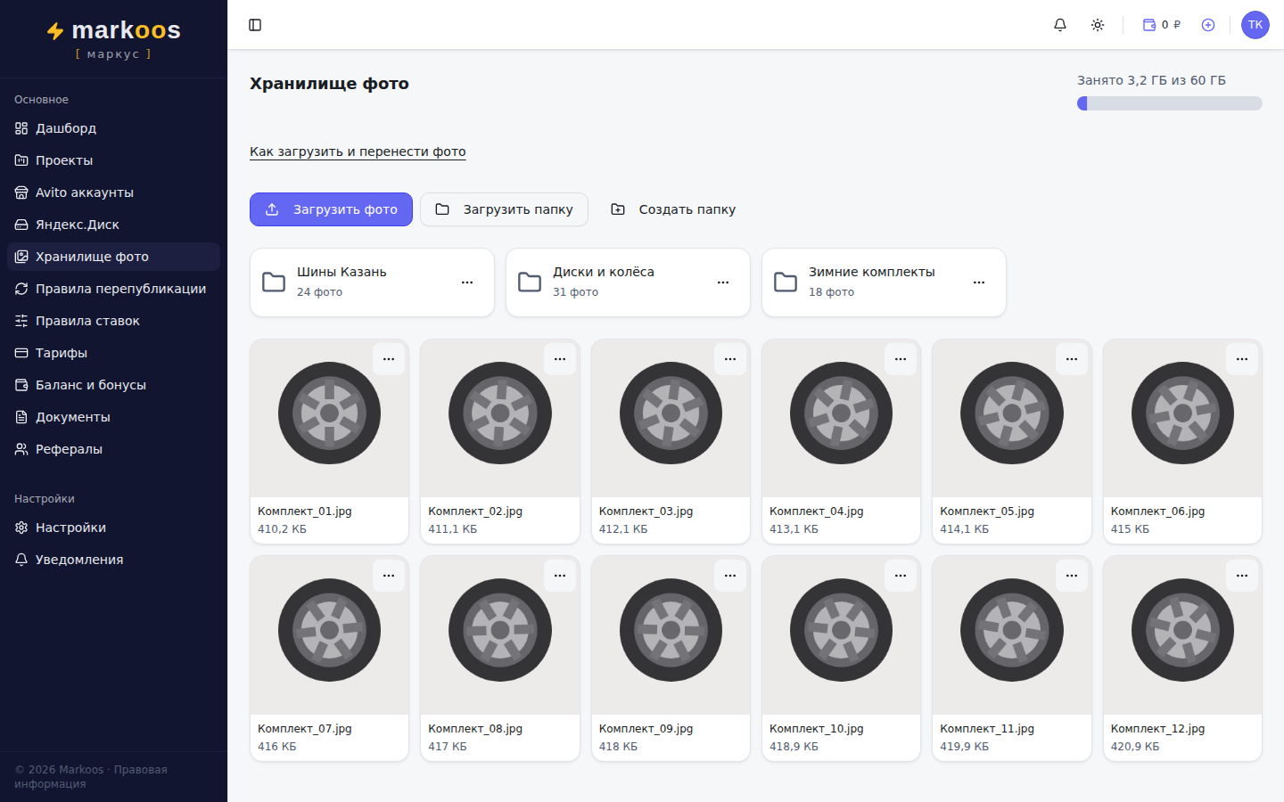Open the three-dot menu on Комплект_01.jpg
The image size is (1284, 802).
tap(389, 359)
